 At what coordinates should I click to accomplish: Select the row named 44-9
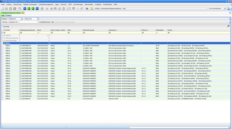[x=116, y=48]
